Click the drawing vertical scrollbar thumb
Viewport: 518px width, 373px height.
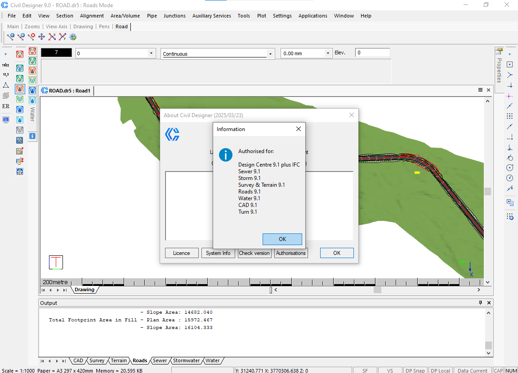click(x=487, y=191)
